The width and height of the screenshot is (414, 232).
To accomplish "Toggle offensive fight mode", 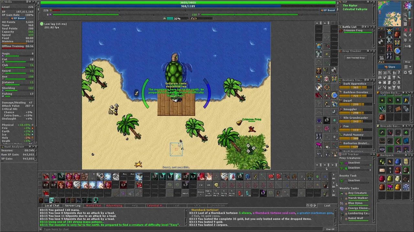I will click(406, 30).
